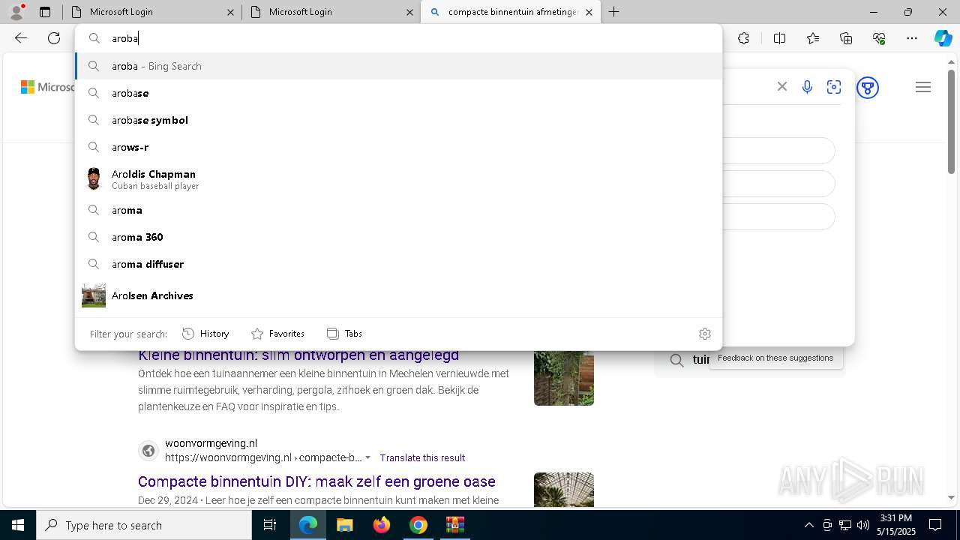Choose the 'aroma 360' suggestion
The image size is (960, 540).
398,237
